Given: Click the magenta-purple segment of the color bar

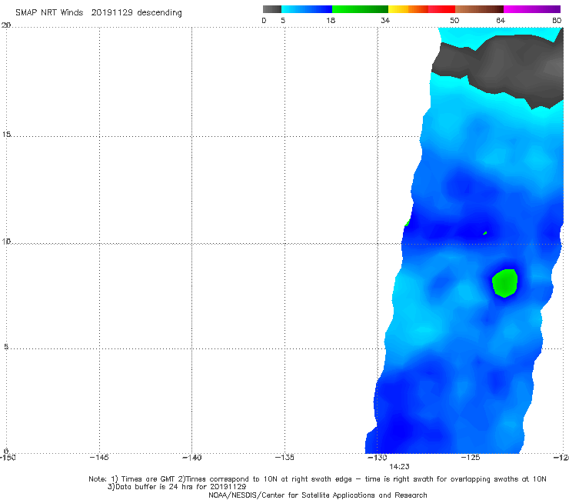Looking at the screenshot, I should [532, 9].
